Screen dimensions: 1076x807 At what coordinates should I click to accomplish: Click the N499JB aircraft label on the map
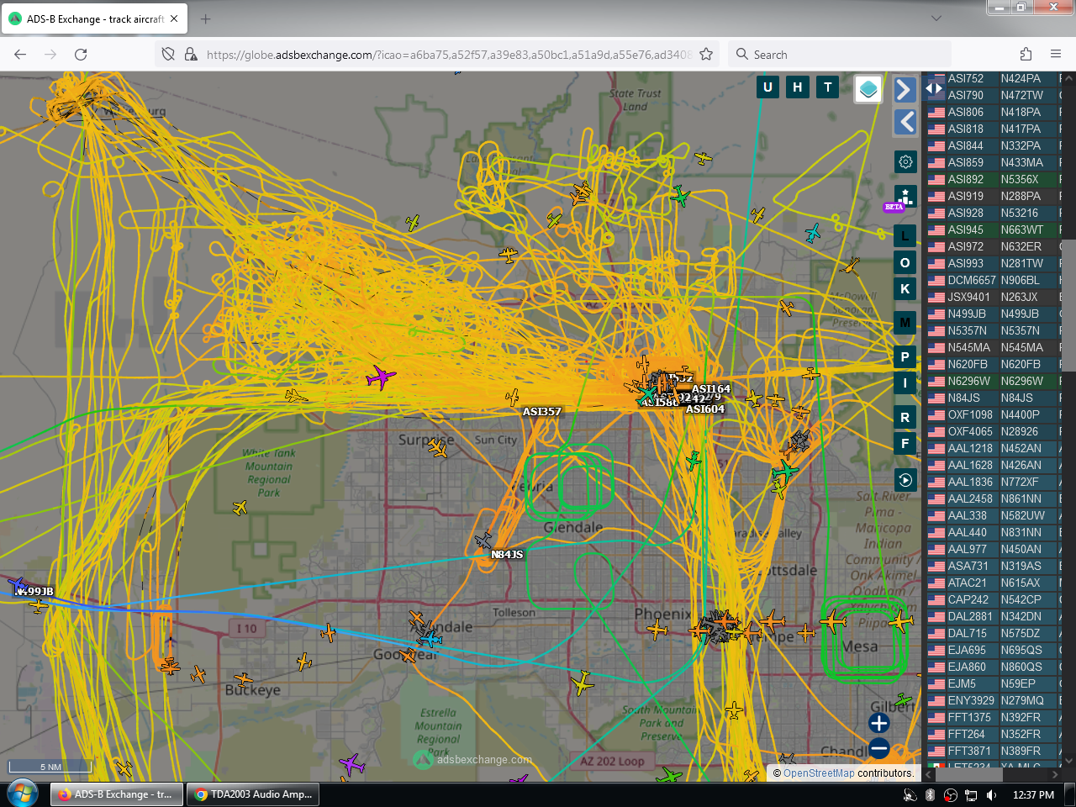coord(34,592)
